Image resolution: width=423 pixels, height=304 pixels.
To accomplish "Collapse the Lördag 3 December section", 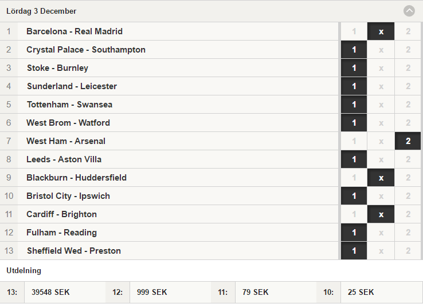I will [409, 11].
